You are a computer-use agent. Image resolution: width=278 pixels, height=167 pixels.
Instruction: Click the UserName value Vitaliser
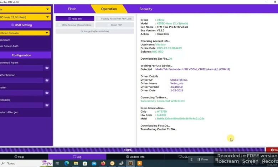point(160,44)
